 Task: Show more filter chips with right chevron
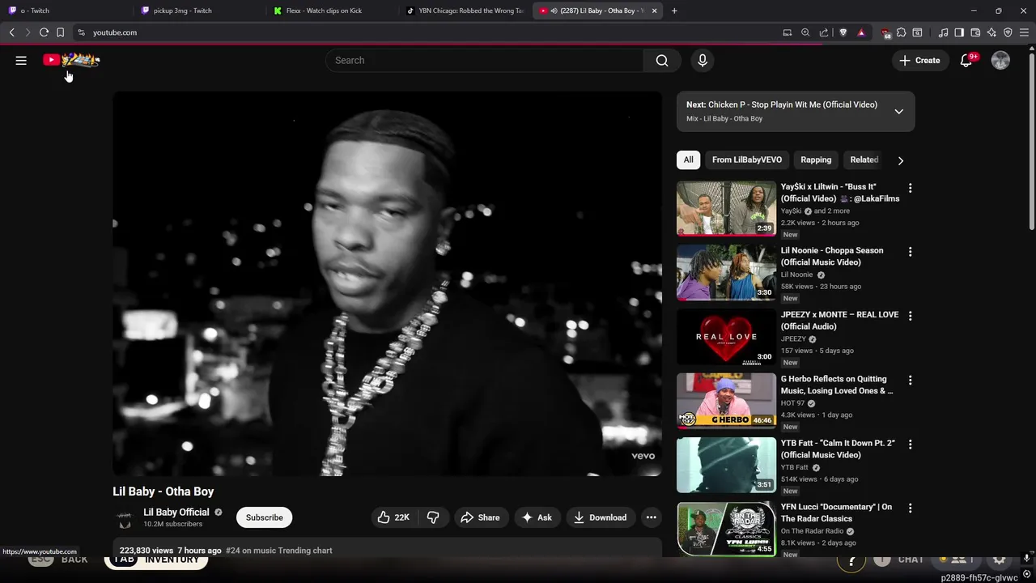point(900,160)
